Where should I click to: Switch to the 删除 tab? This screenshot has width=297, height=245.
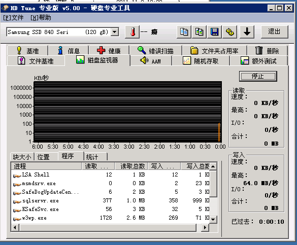(x=268, y=51)
